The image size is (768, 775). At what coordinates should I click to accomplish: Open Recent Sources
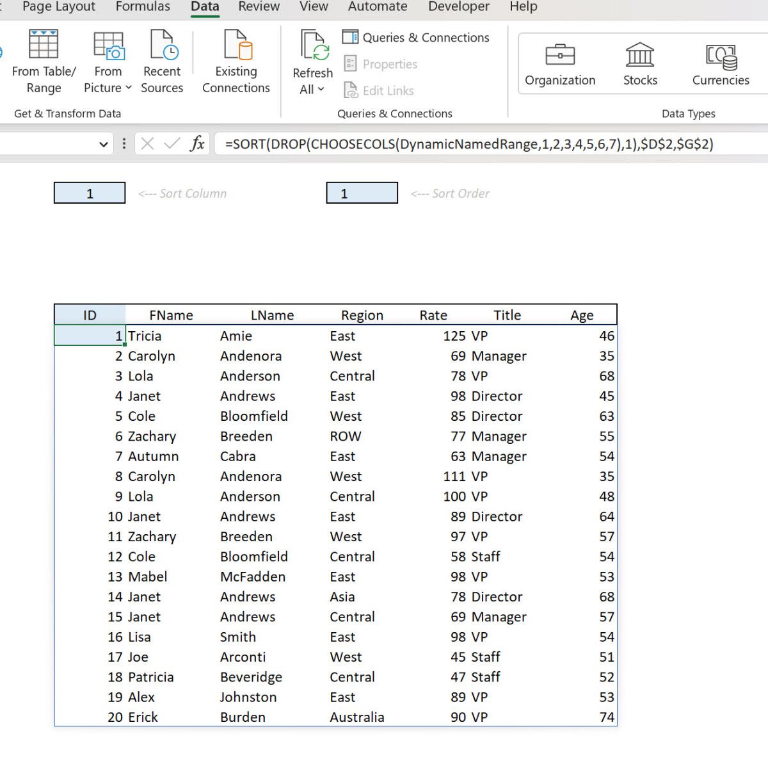coord(162,61)
